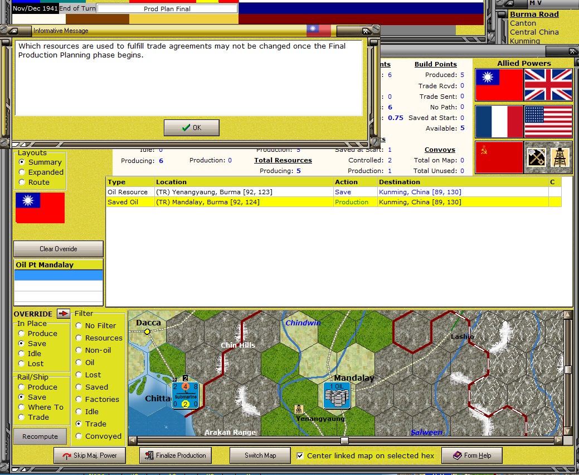Screen dimensions: 579x475
Task: Click the small China flag in the message title bar
Action: 318,31
